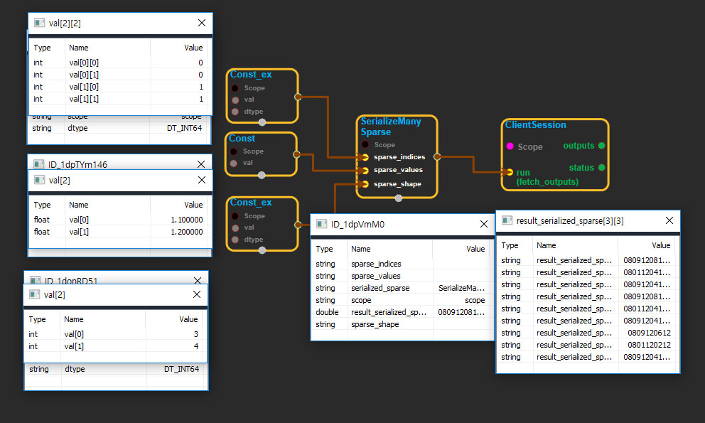The image size is (705, 423).
Task: Select the ClientSession node title
Action: [x=535, y=125]
